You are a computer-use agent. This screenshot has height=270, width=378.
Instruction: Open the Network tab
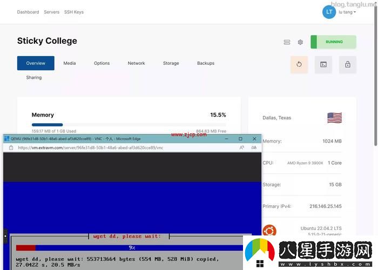pyautogui.click(x=136, y=63)
